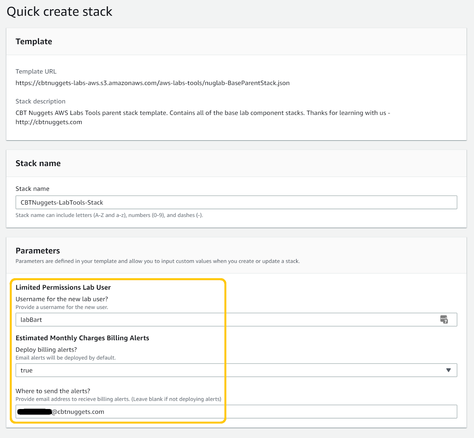Click the Parameters section heading
Screen dimensions: 474x438
click(38, 251)
